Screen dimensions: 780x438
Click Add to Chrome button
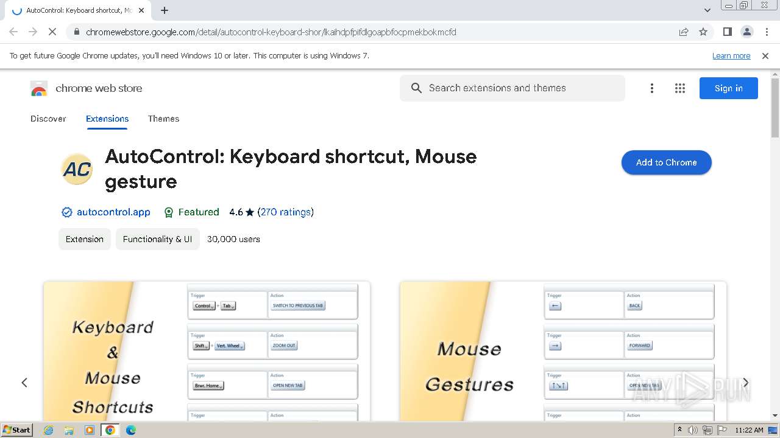667,162
